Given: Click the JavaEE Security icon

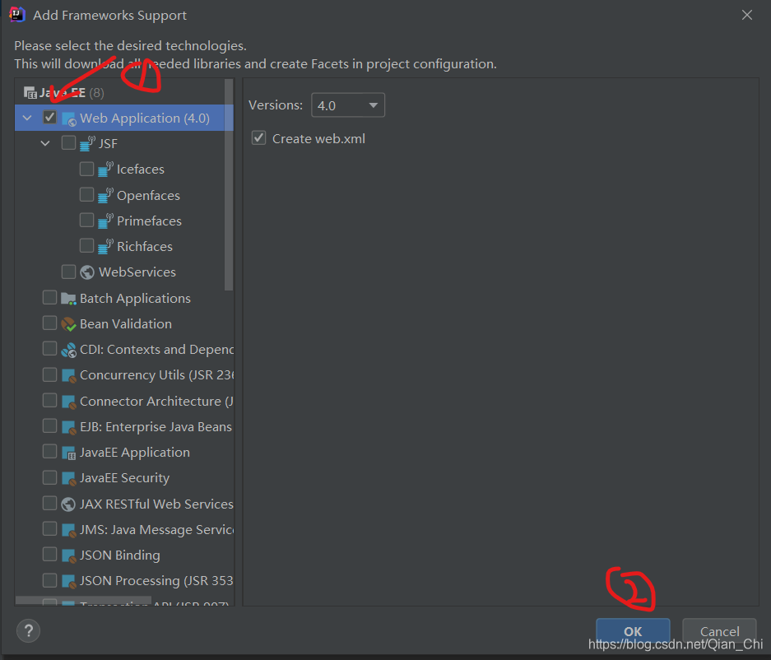Looking at the screenshot, I should (x=69, y=478).
